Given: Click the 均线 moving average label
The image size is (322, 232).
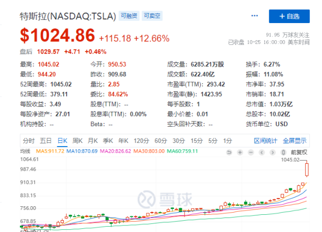Looking at the screenshot, I should pos(26,152).
